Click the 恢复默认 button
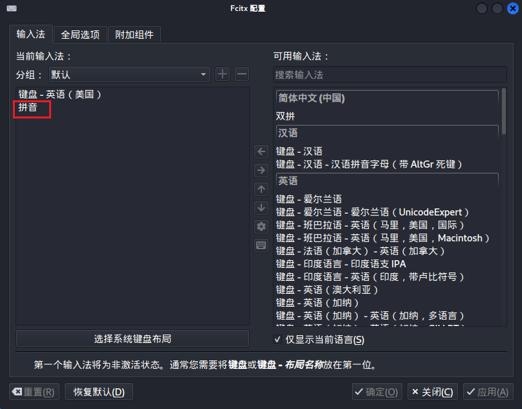The height and width of the screenshot is (409, 522). tap(99, 392)
